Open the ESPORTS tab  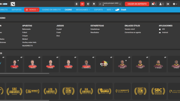point(98,10)
